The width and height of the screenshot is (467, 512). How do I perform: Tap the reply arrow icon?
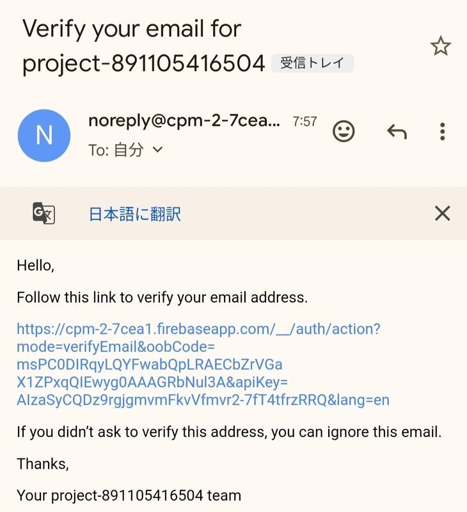click(397, 132)
